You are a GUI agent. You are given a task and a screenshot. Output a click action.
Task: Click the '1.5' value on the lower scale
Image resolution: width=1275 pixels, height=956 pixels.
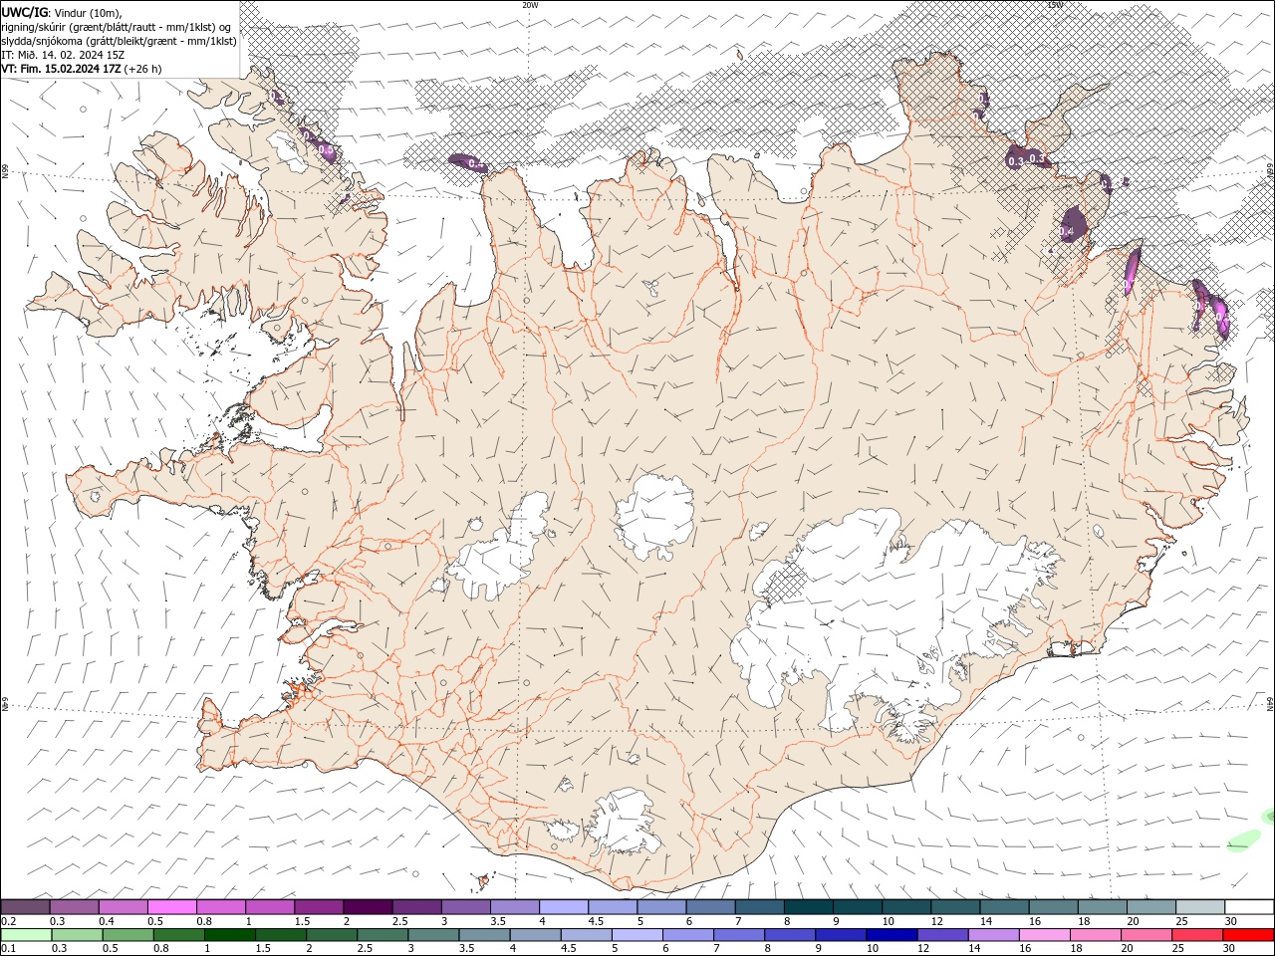click(x=264, y=949)
